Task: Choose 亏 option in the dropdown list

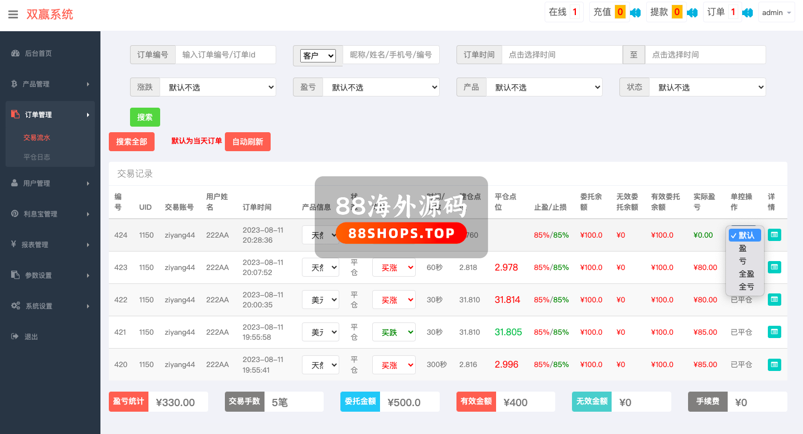Action: coord(743,261)
